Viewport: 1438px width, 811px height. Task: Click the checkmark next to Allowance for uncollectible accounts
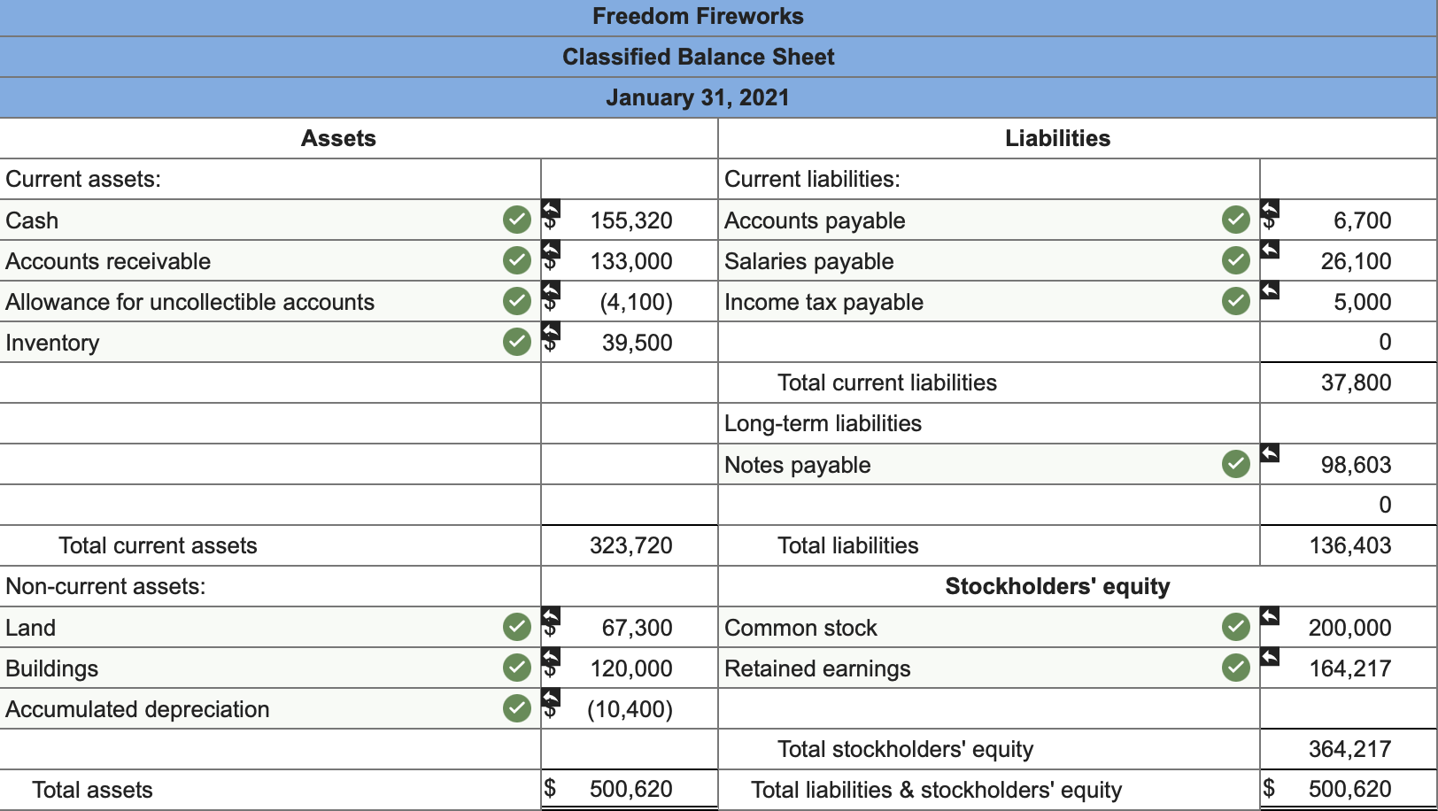tap(516, 301)
